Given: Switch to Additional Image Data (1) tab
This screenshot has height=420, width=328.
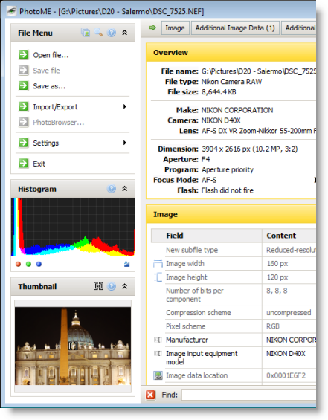Looking at the screenshot, I should point(235,28).
